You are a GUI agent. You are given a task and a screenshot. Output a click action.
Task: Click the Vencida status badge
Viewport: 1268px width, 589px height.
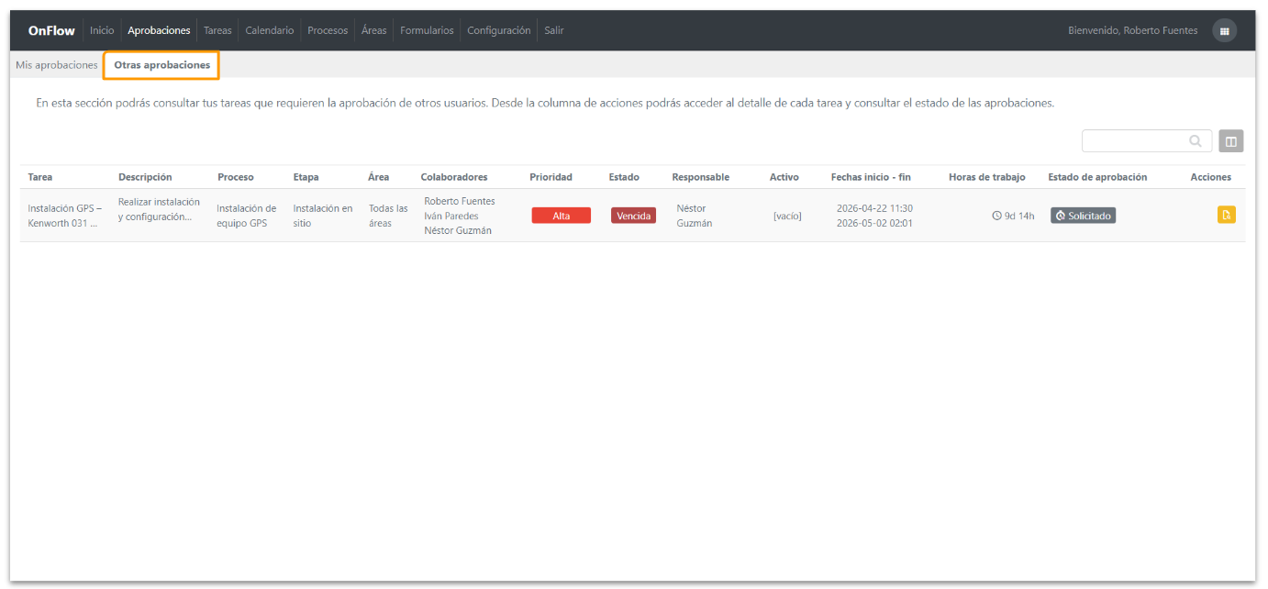pos(633,216)
